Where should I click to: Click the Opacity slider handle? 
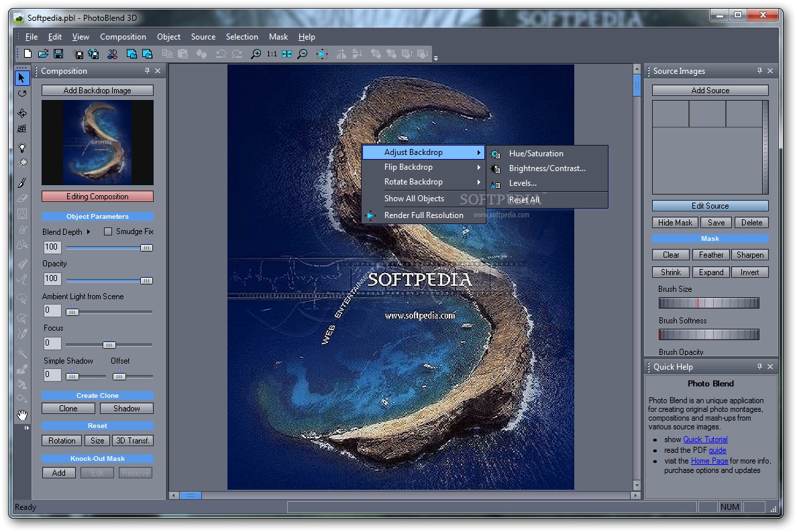click(146, 280)
